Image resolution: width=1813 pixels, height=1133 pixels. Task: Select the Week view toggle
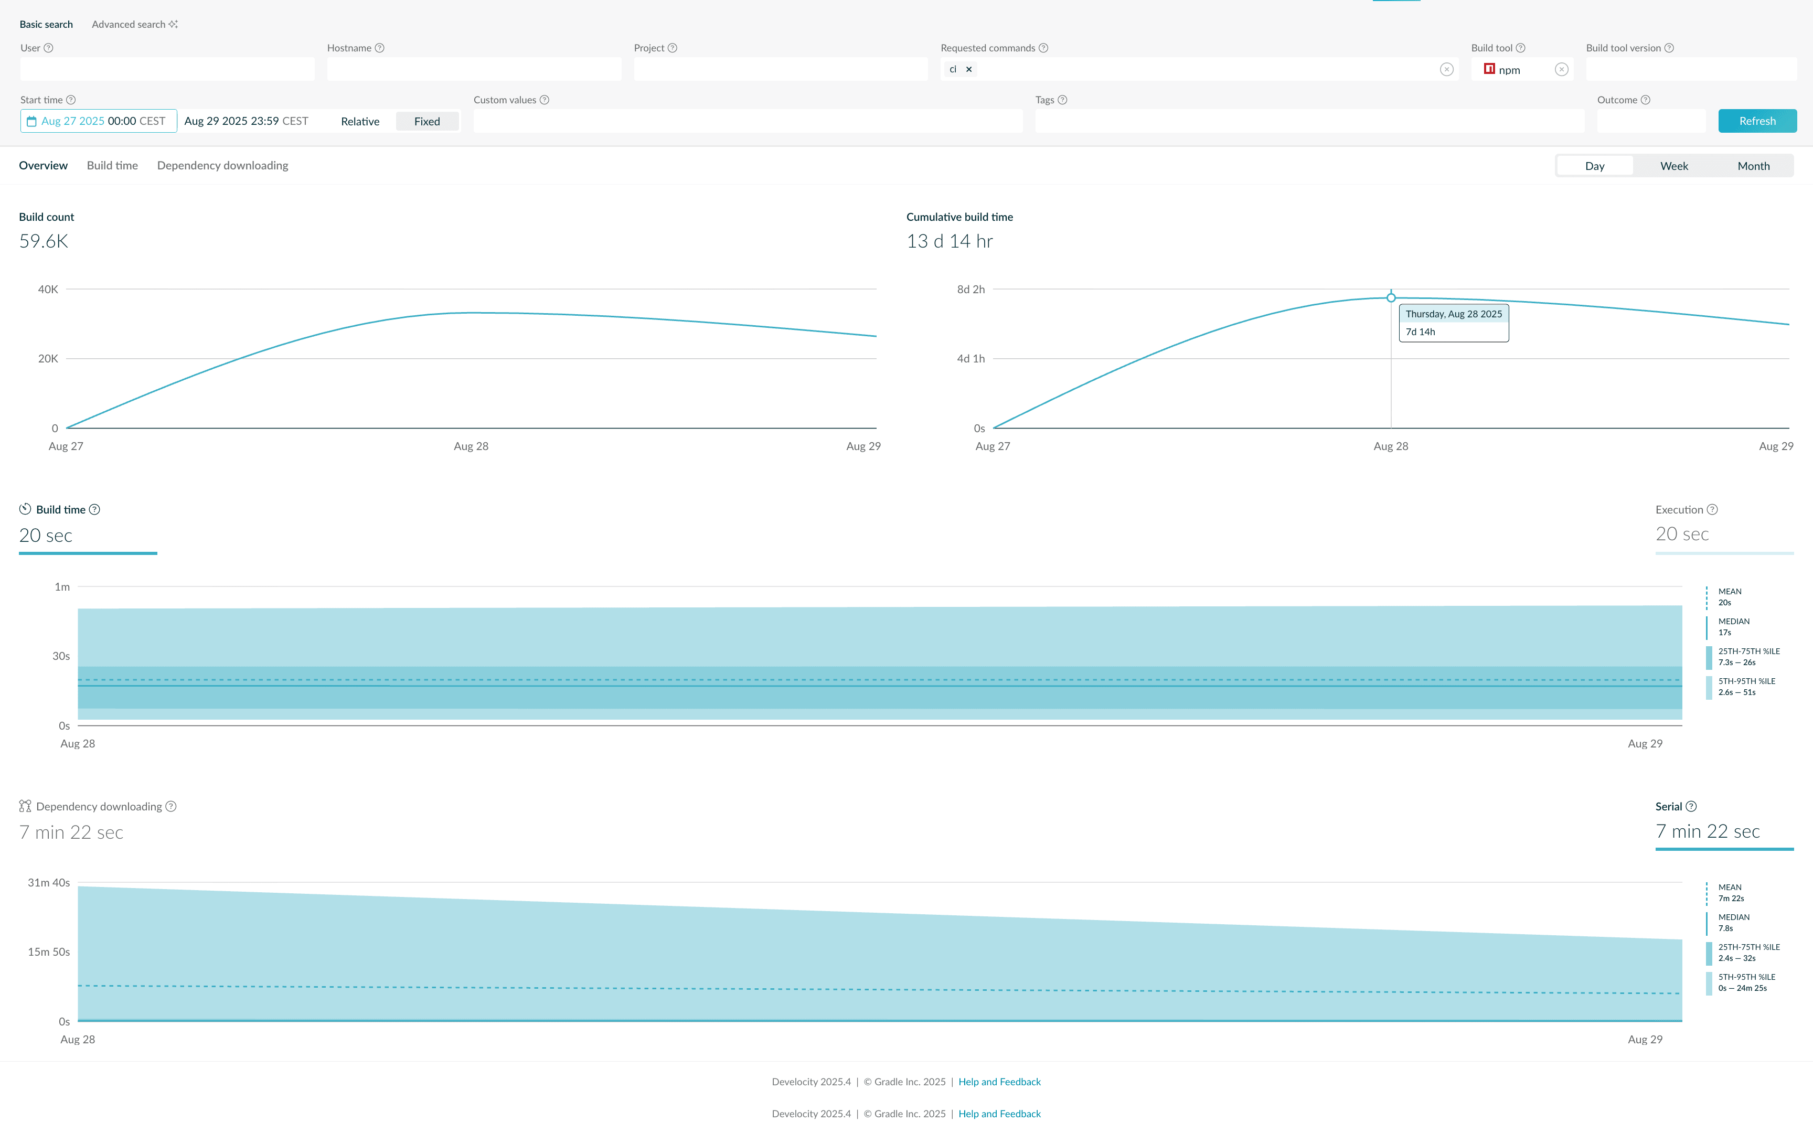(x=1675, y=166)
